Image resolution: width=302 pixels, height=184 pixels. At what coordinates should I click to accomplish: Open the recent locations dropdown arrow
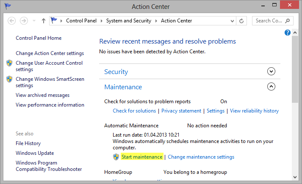click(34, 21)
